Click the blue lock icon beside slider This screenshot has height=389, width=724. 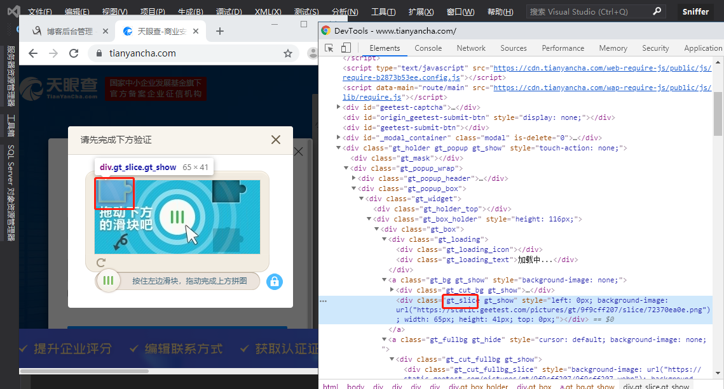point(274,282)
